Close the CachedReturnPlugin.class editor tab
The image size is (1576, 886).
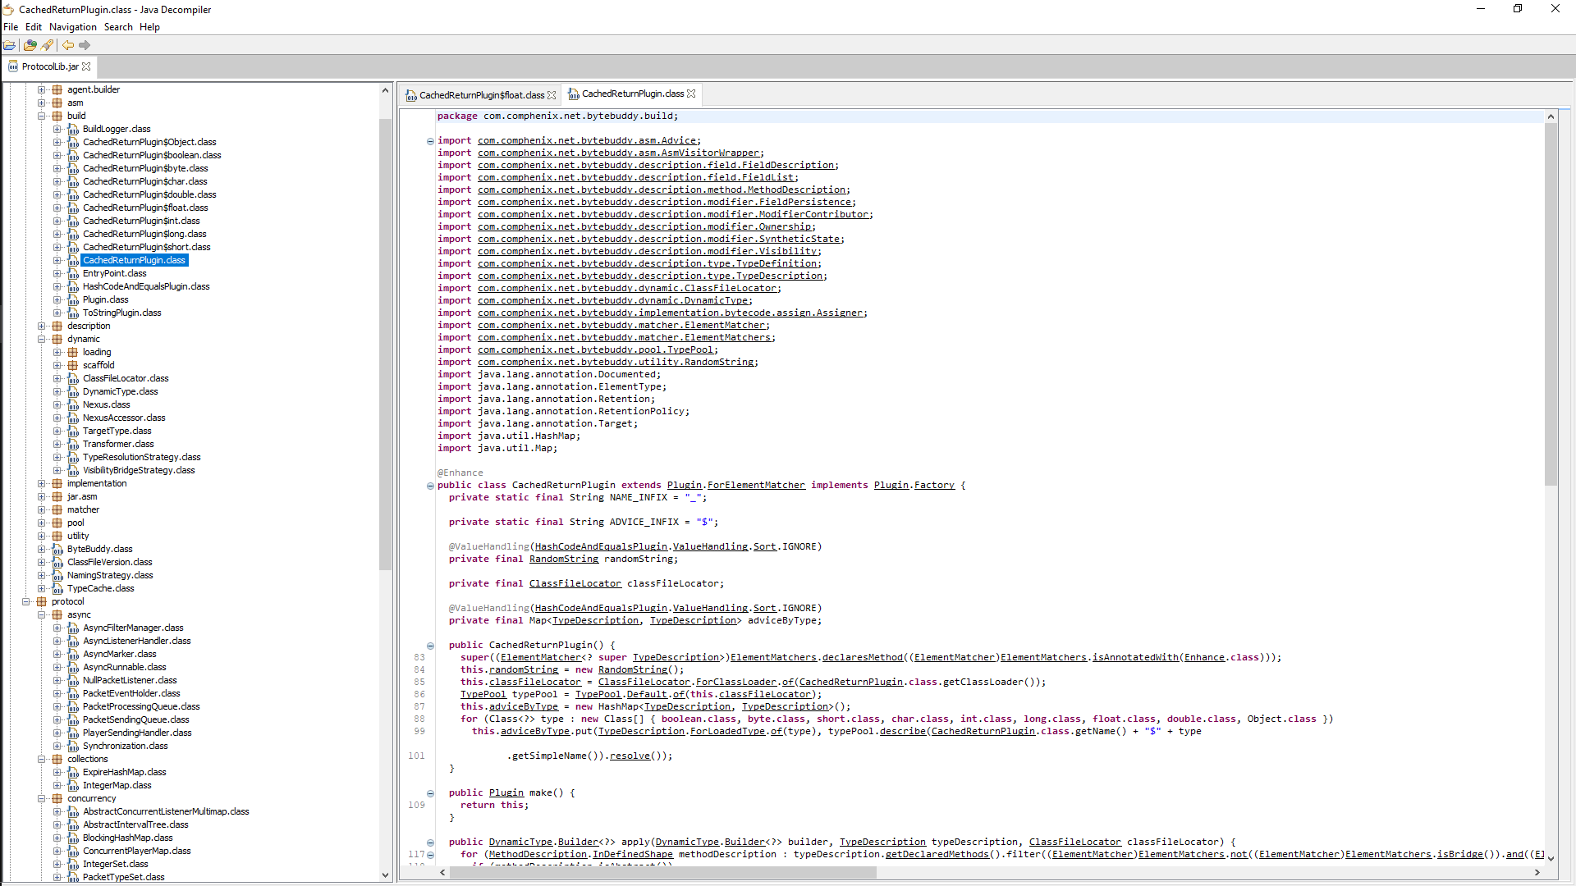691,94
